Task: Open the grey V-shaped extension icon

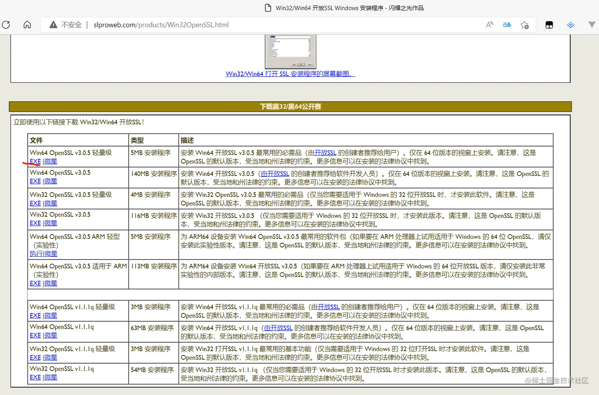Action: click(x=592, y=25)
